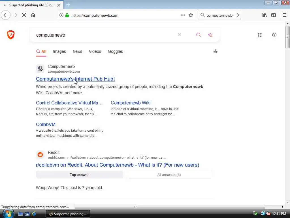290x218 pixels.
Task: Submit search with the arrow in search box
Action: point(237,15)
